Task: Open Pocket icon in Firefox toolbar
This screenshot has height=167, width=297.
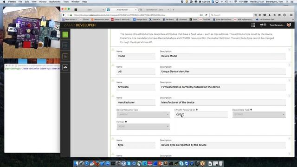Action: click(x=265, y=15)
